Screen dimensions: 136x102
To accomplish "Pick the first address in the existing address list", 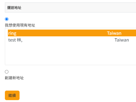I will [72, 33].
